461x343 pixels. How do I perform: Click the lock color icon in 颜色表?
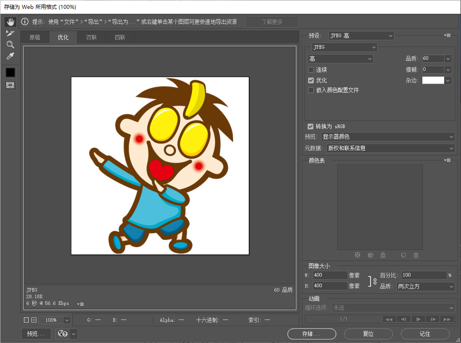(x=383, y=255)
